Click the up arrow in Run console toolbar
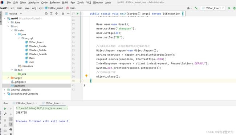 pyautogui.click(x=11, y=109)
